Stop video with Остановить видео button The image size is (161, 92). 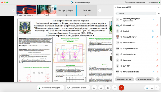click(x=77, y=88)
